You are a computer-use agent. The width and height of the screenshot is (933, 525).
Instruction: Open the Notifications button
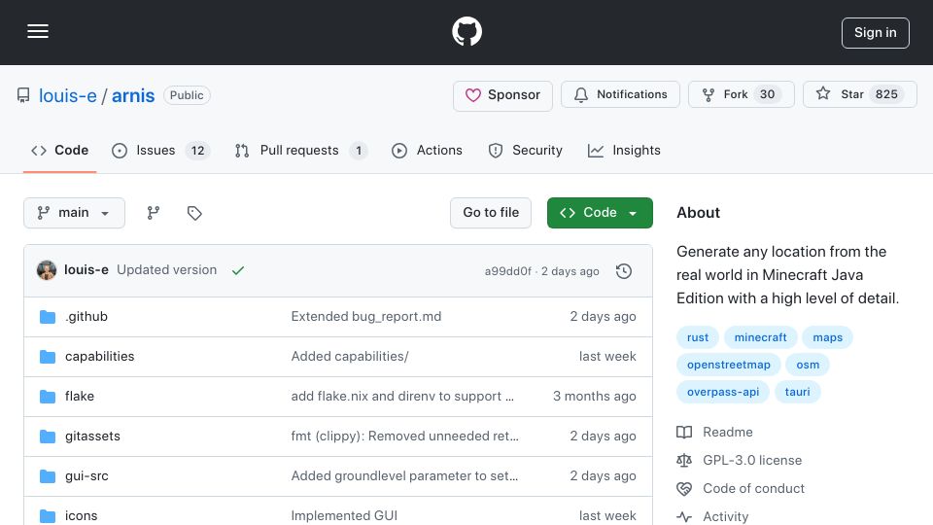(x=620, y=94)
